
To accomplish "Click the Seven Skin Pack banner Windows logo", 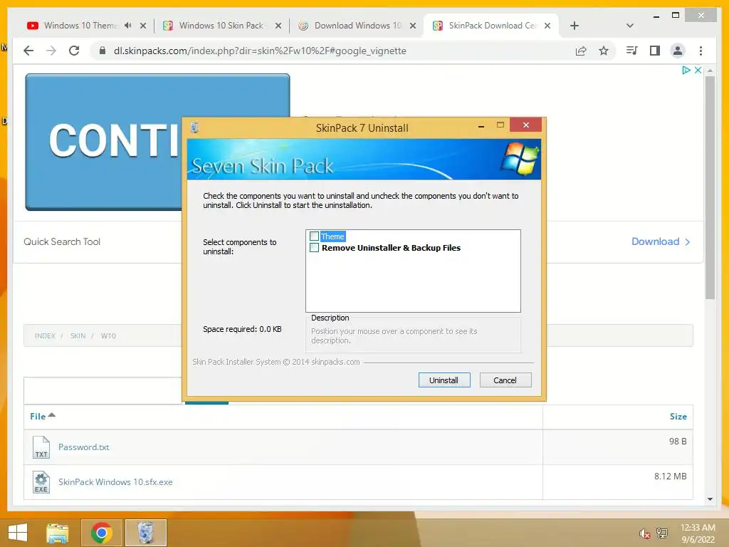I will (519, 158).
